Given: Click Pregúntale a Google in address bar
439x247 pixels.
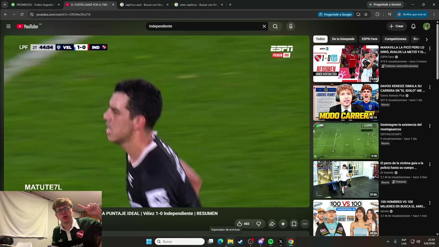Looking at the screenshot, I should (335, 14).
